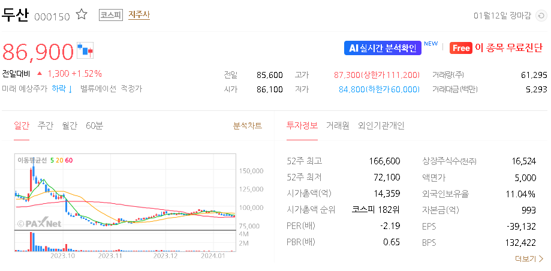The height and width of the screenshot is (271, 551).
Task: Select the 투자정보 tab
Action: (x=302, y=126)
